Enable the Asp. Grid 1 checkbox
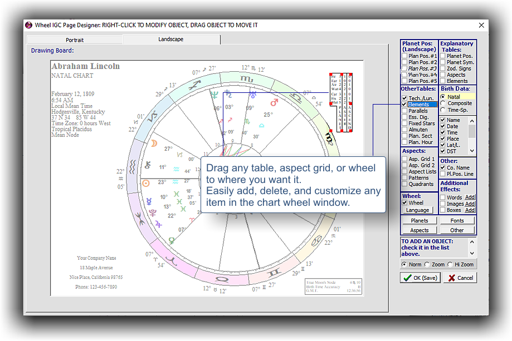Viewport: 512px width, 341px height. coord(404,159)
